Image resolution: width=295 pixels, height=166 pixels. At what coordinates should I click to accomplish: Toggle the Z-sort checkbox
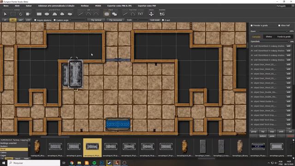tap(163, 20)
